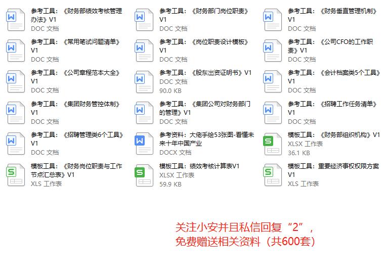Click XLS 工作表 label under 财务岗位职责与工作节点汇总表
This screenshot has height=279, width=387.
pos(47,184)
